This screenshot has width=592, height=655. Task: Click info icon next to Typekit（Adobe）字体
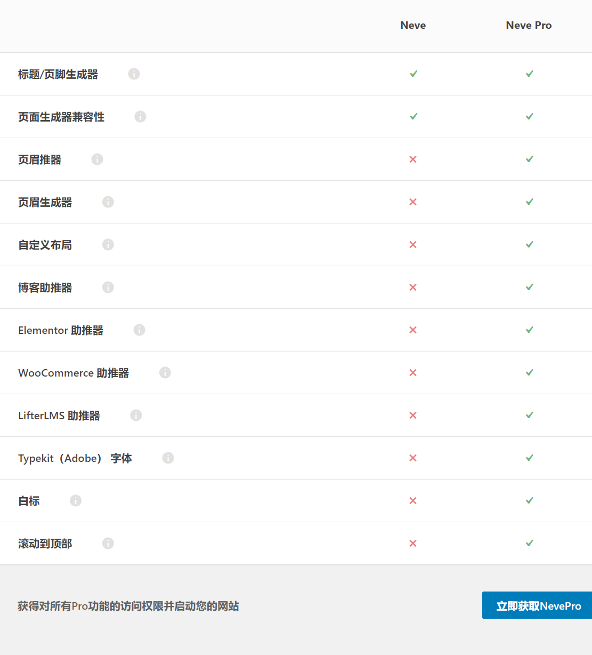point(168,458)
